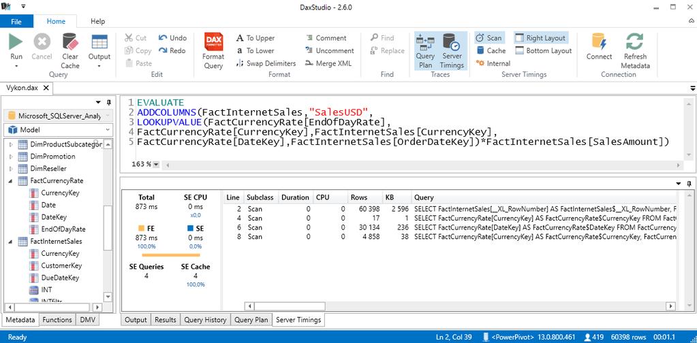The height and width of the screenshot is (343, 697).
Task: Open the Query History tab
Action: point(205,319)
